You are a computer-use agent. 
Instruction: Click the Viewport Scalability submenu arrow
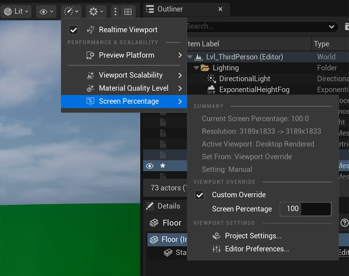(x=180, y=76)
